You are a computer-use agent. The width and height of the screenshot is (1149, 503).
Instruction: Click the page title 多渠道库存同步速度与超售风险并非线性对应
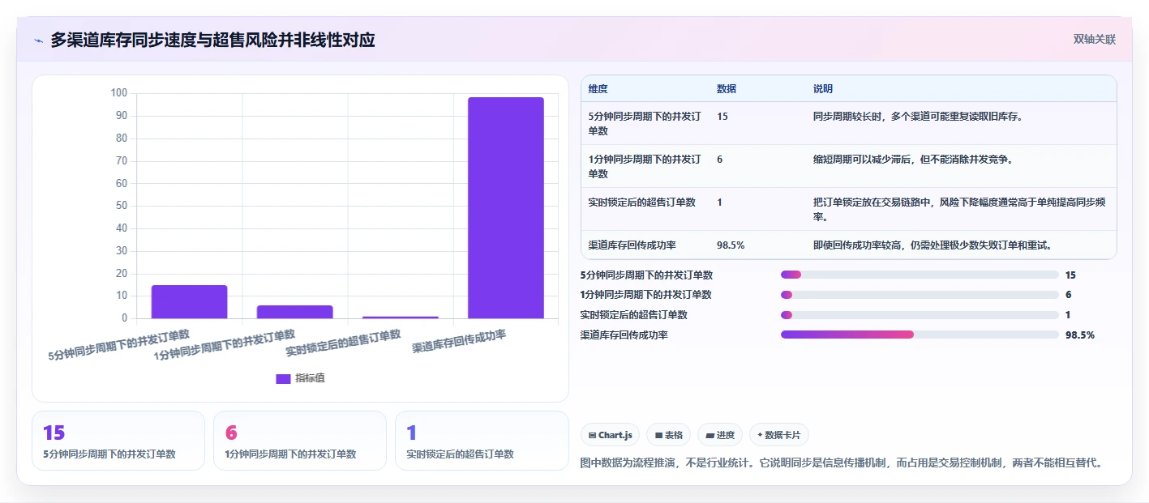click(212, 40)
